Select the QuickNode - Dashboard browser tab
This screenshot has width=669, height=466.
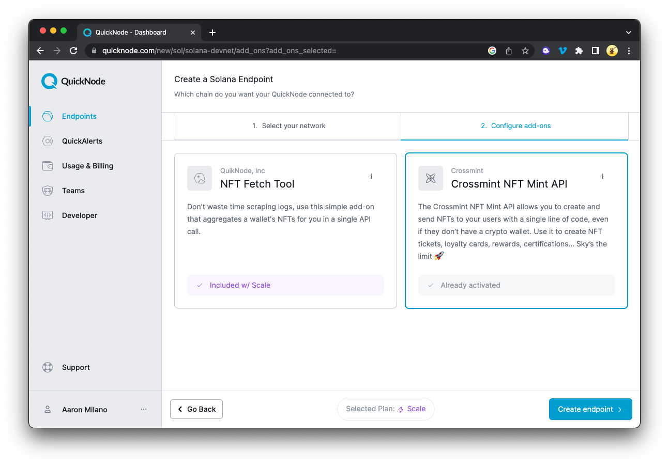coord(140,33)
